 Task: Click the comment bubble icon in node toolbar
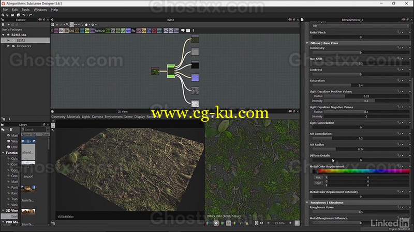183,30
